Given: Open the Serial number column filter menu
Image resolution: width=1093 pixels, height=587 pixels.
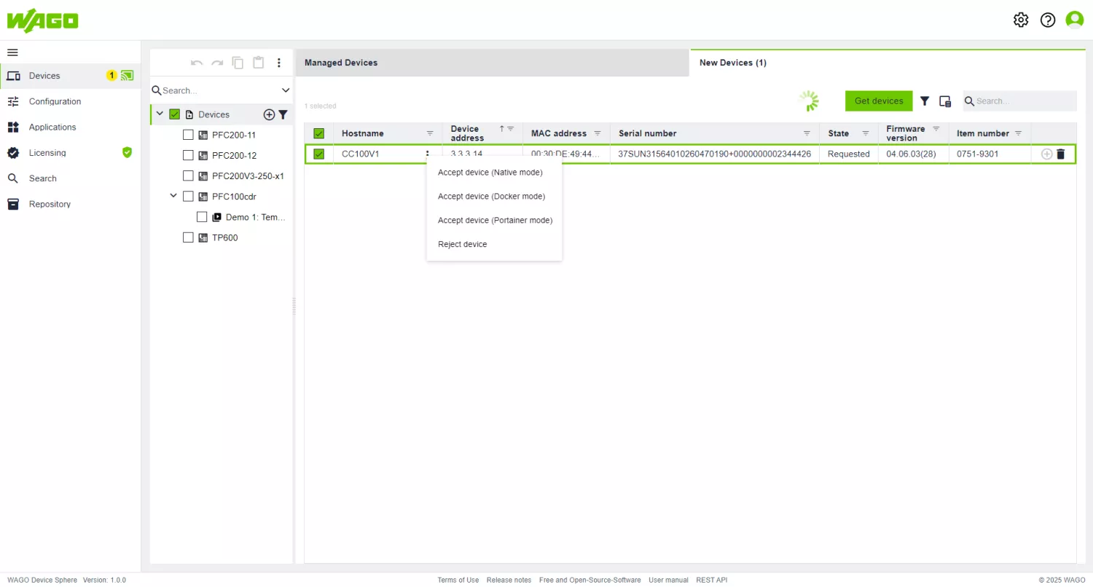Looking at the screenshot, I should click(807, 133).
